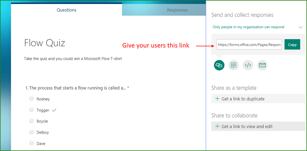This screenshot has height=151, width=307.
Task: Click the 'Rodney' answer label
Action: pos(43,99)
